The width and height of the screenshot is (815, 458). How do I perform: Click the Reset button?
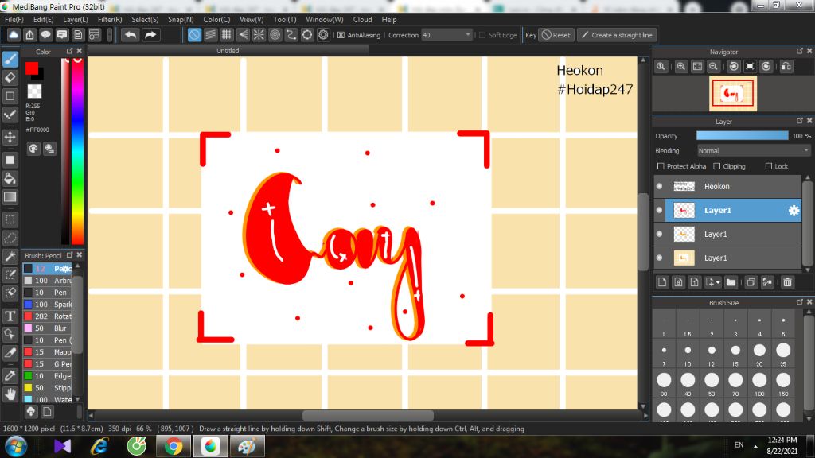556,35
